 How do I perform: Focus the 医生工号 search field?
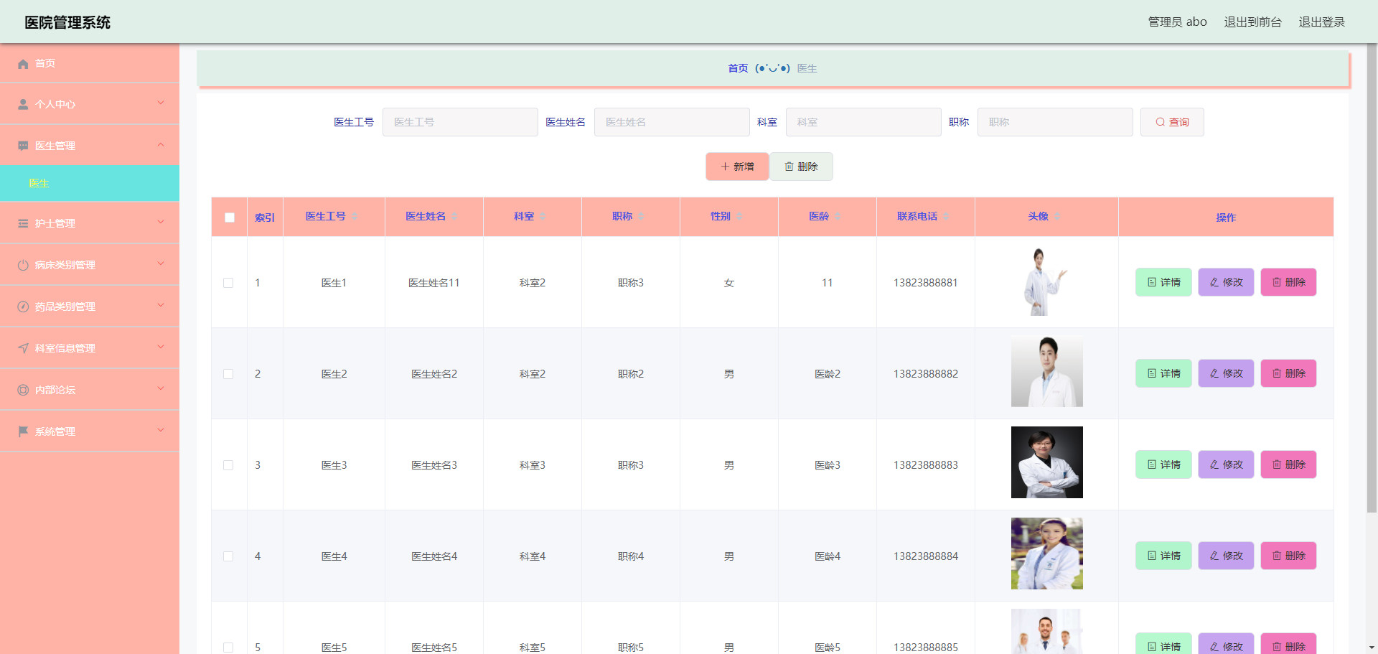click(x=460, y=122)
